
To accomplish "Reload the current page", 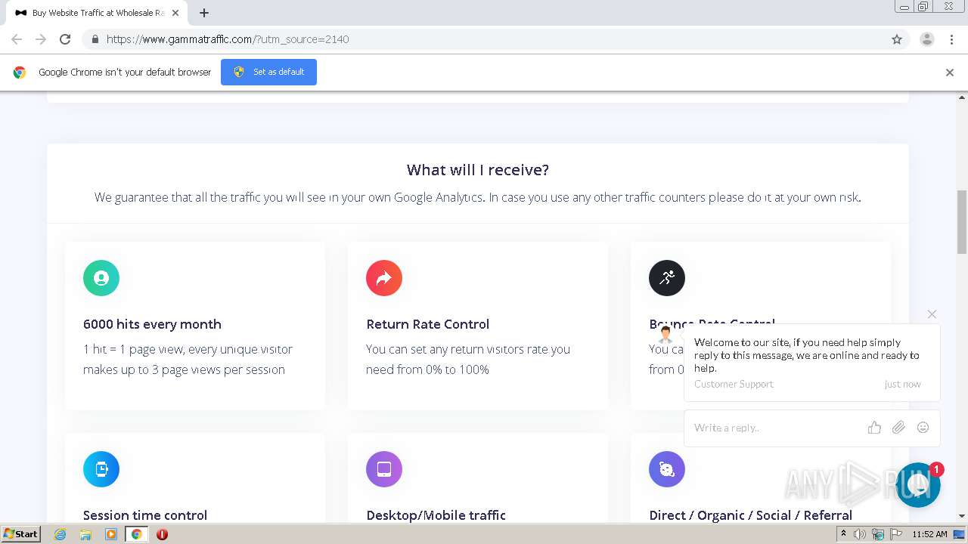I will pos(65,39).
